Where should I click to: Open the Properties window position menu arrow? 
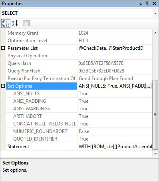(141, 4)
